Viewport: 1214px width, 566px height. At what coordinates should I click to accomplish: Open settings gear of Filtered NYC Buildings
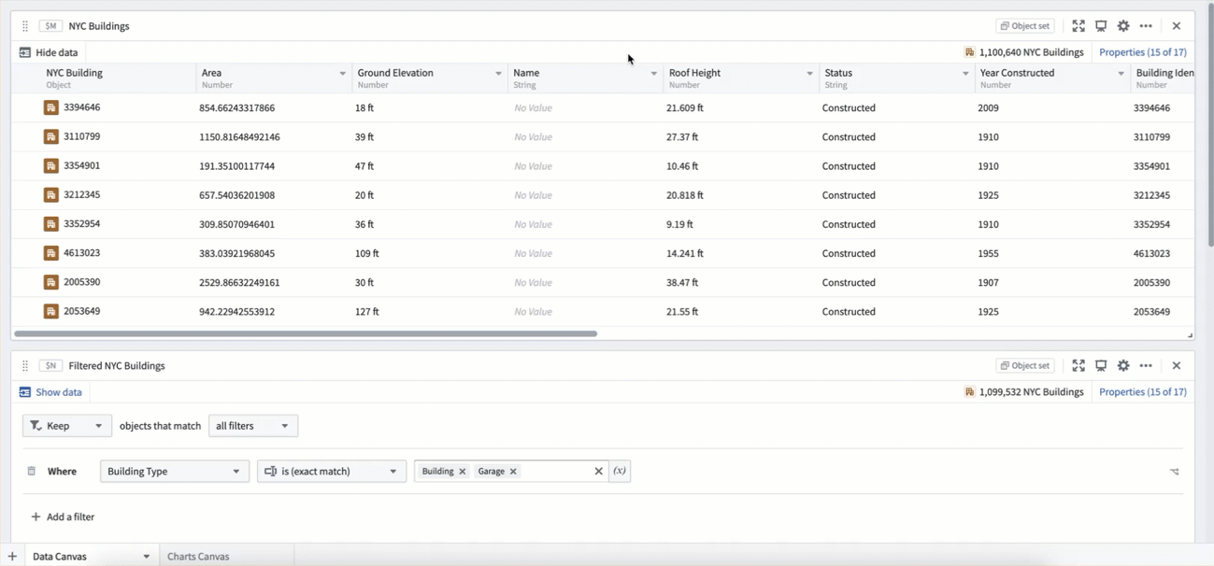pyautogui.click(x=1123, y=366)
